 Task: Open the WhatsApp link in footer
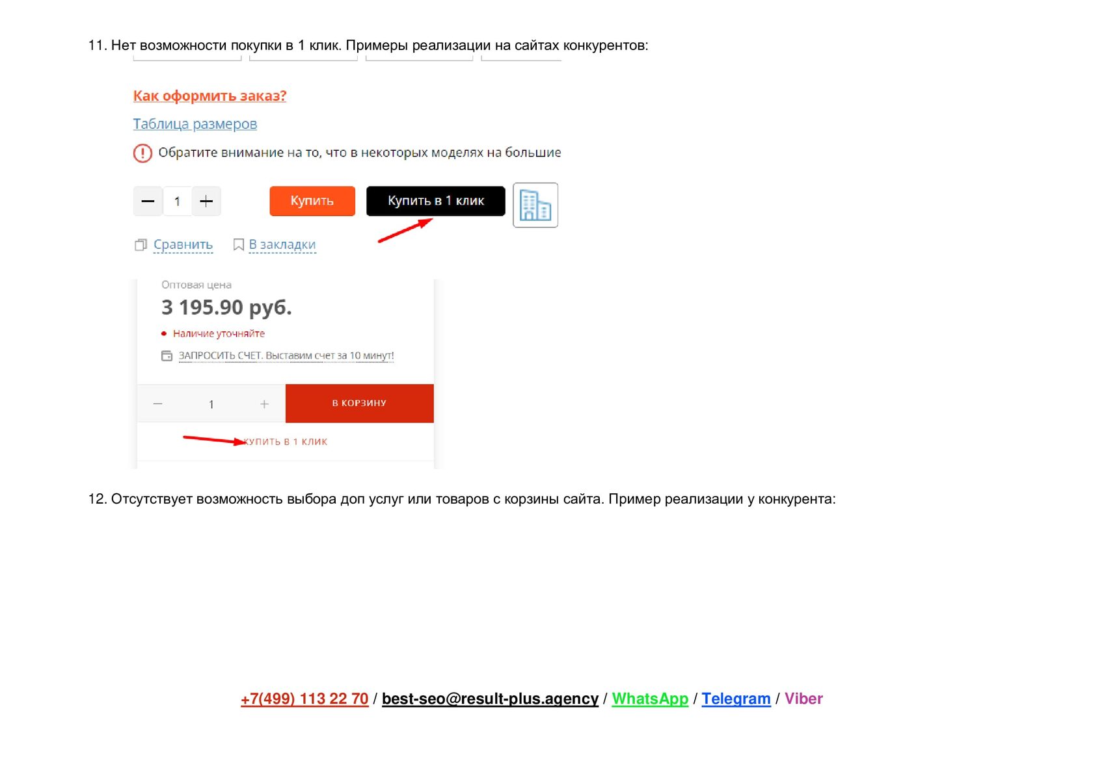[x=650, y=699]
